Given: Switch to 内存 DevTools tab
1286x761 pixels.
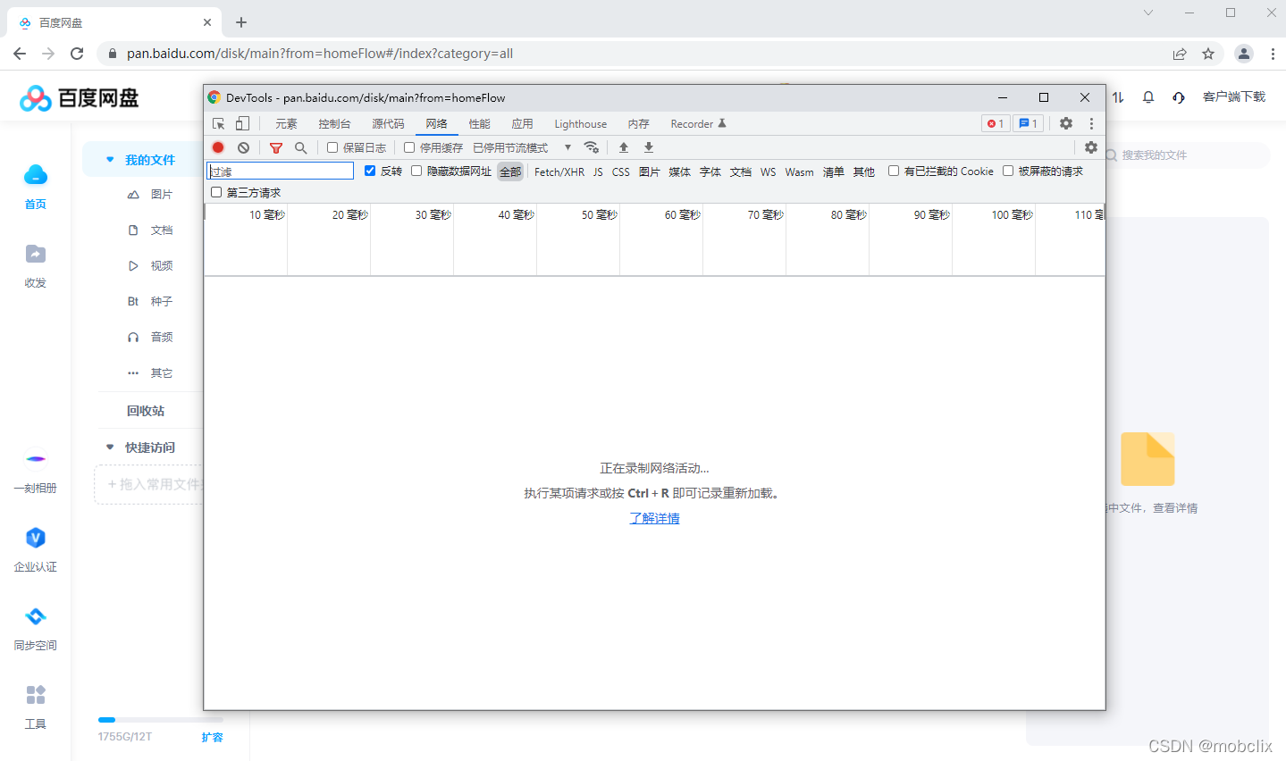Looking at the screenshot, I should pos(638,124).
